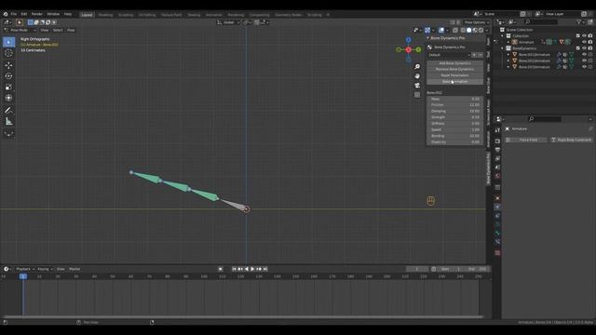This screenshot has height=335, width=596.
Task: Jump to the timeline start frame
Action: [234, 269]
